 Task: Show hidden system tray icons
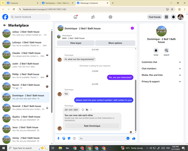(x=147, y=148)
